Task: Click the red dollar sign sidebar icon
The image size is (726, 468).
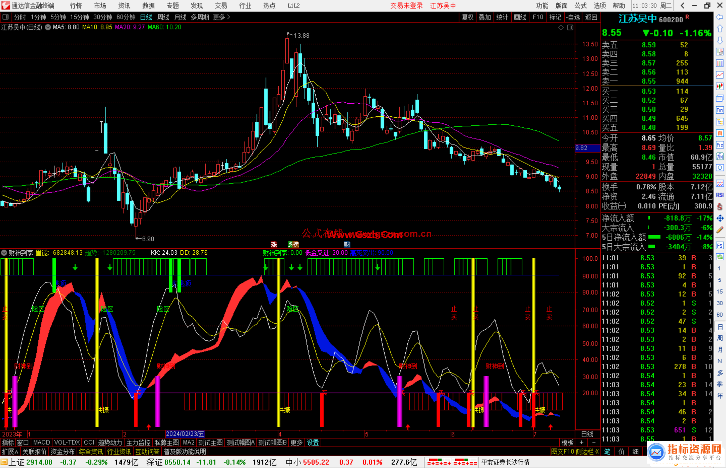Action: [x=720, y=207]
